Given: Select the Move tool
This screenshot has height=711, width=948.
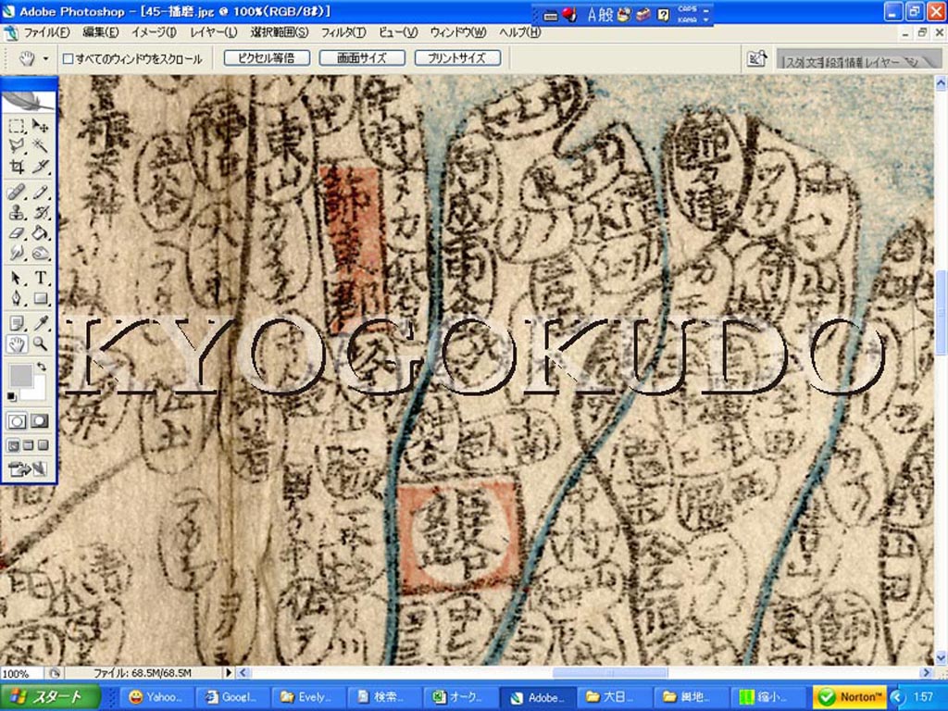Looking at the screenshot, I should click(40, 126).
